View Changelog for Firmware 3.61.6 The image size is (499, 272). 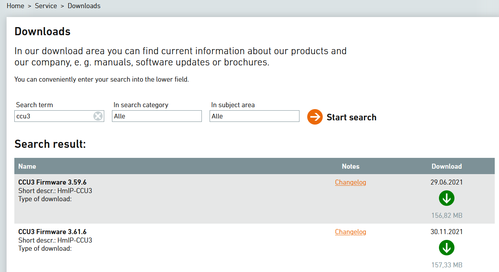(x=351, y=232)
